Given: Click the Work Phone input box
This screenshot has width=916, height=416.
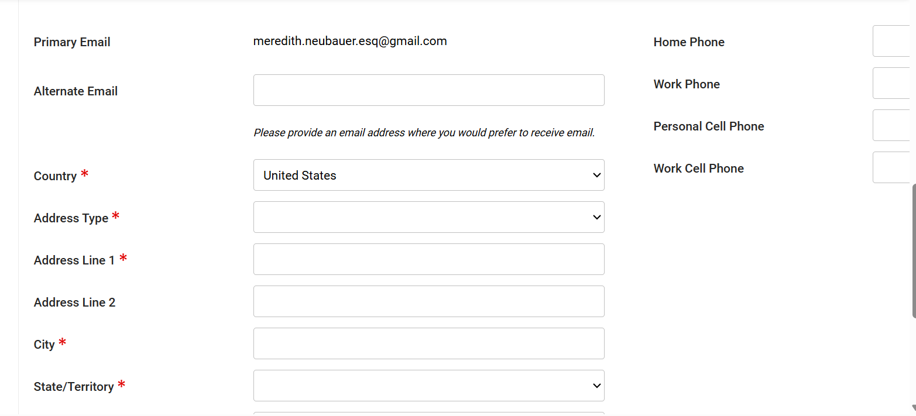Looking at the screenshot, I should coord(893,83).
